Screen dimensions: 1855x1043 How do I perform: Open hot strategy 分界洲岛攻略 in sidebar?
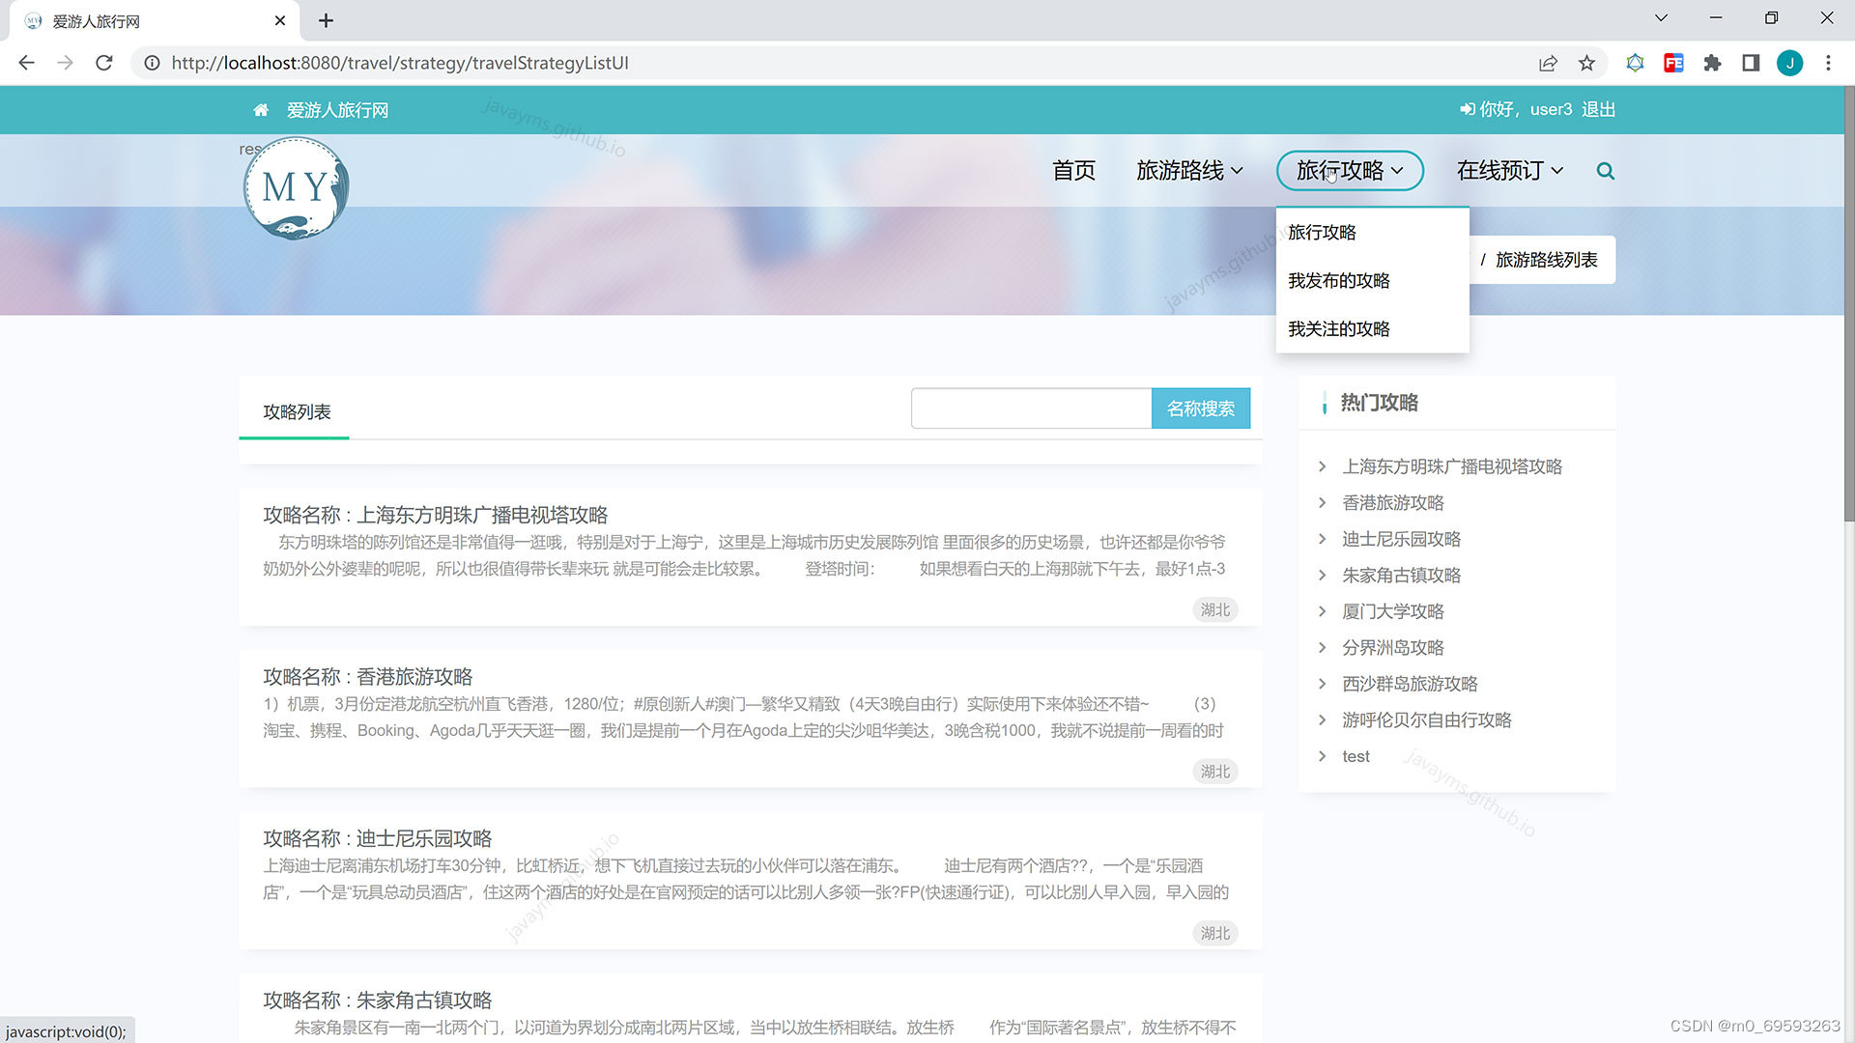point(1392,647)
